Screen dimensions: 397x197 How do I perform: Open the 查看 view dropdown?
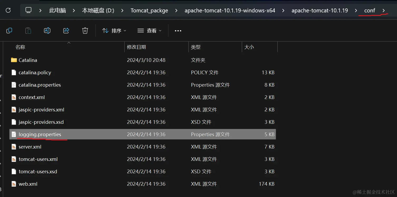149,31
